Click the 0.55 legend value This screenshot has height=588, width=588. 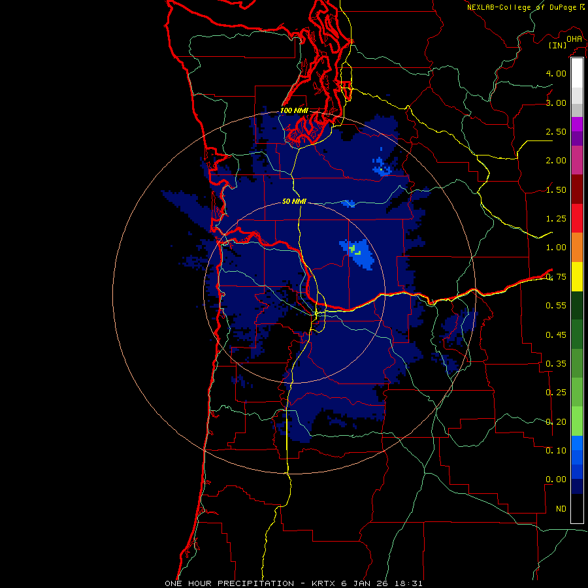tap(556, 306)
